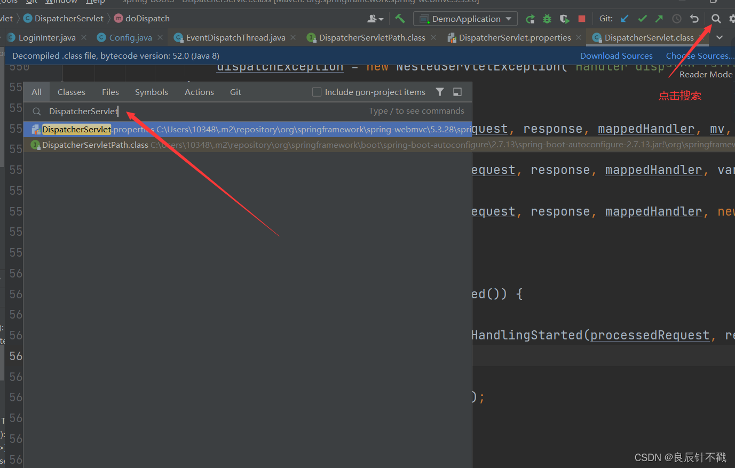The height and width of the screenshot is (468, 735).
Task: Click the magnifier icon in search field
Action: pyautogui.click(x=37, y=112)
